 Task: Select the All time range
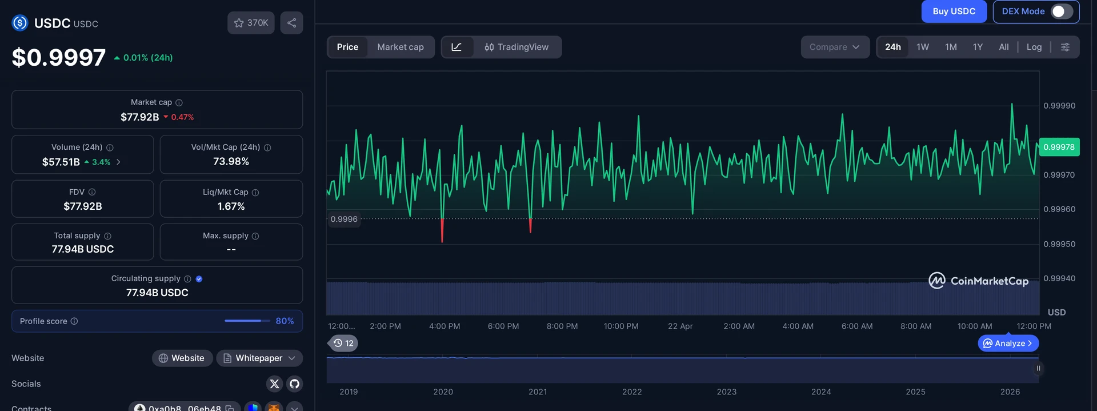1004,47
